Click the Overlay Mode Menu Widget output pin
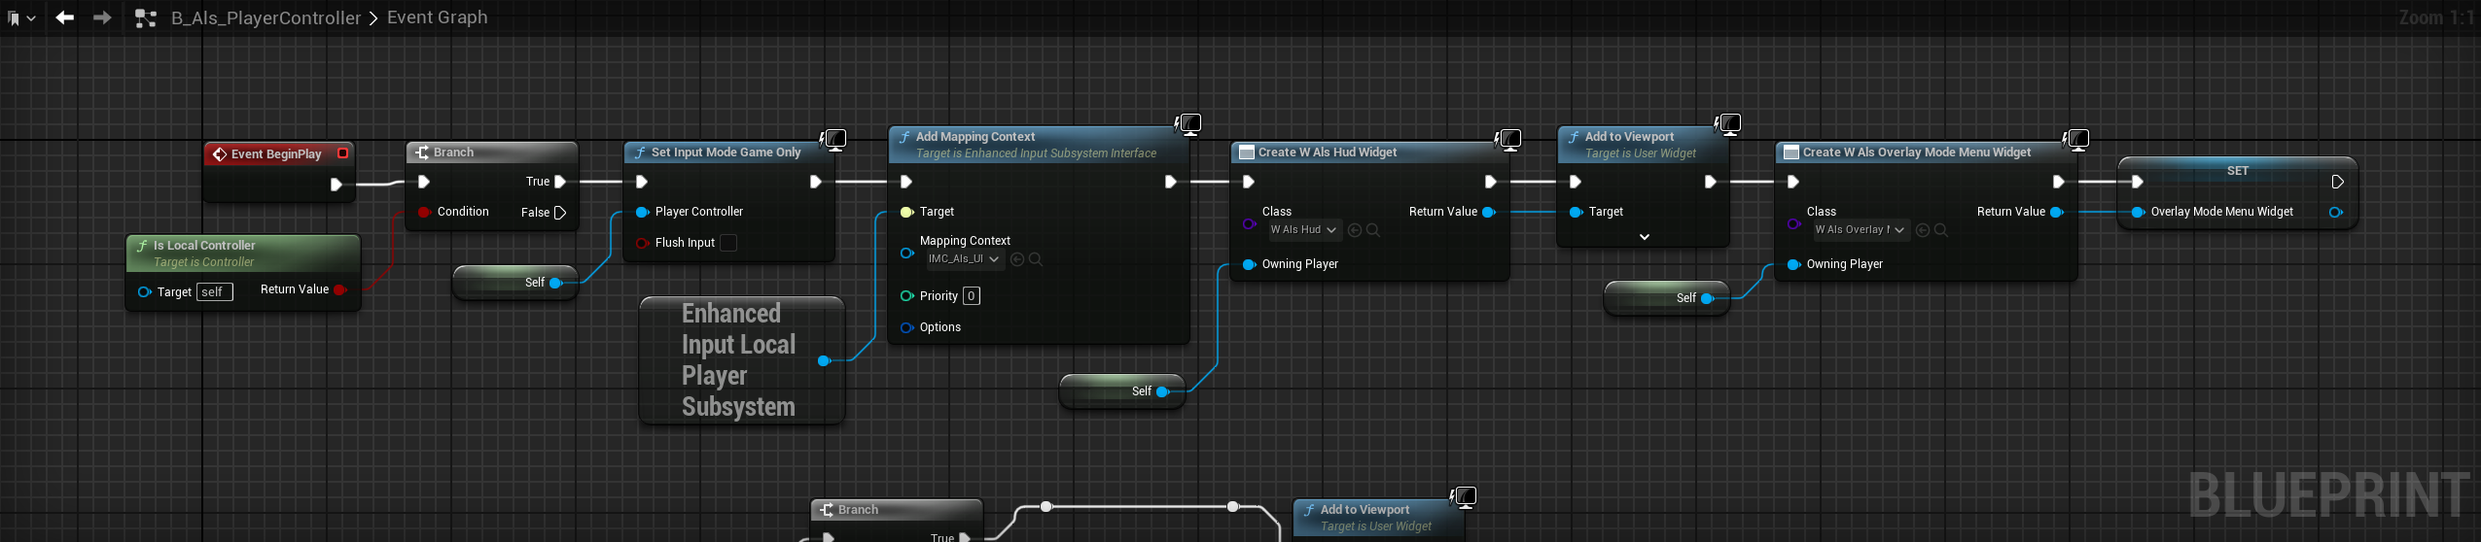The width and height of the screenshot is (2481, 542). click(x=2336, y=212)
